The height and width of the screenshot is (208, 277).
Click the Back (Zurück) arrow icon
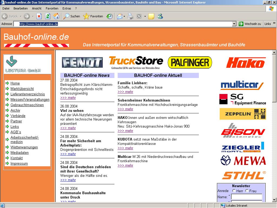click(x=5, y=16)
